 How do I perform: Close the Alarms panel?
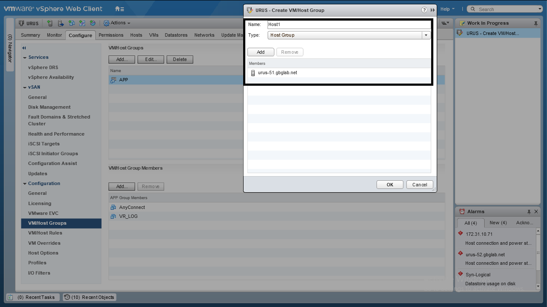pyautogui.click(x=536, y=211)
